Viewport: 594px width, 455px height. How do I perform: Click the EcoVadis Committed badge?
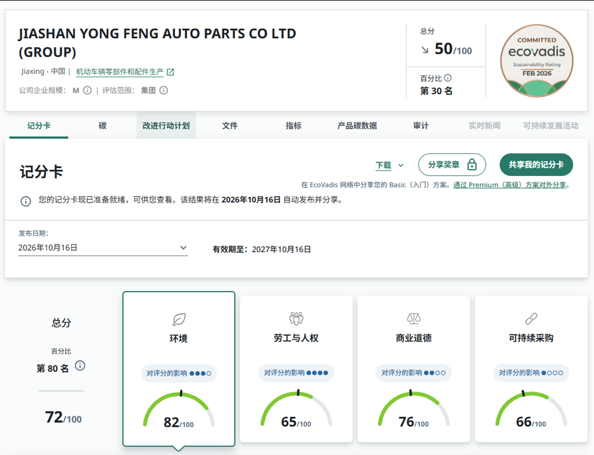pyautogui.click(x=536, y=61)
